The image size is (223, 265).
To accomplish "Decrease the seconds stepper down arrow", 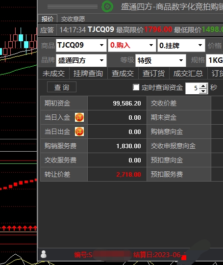I will [203, 91].
